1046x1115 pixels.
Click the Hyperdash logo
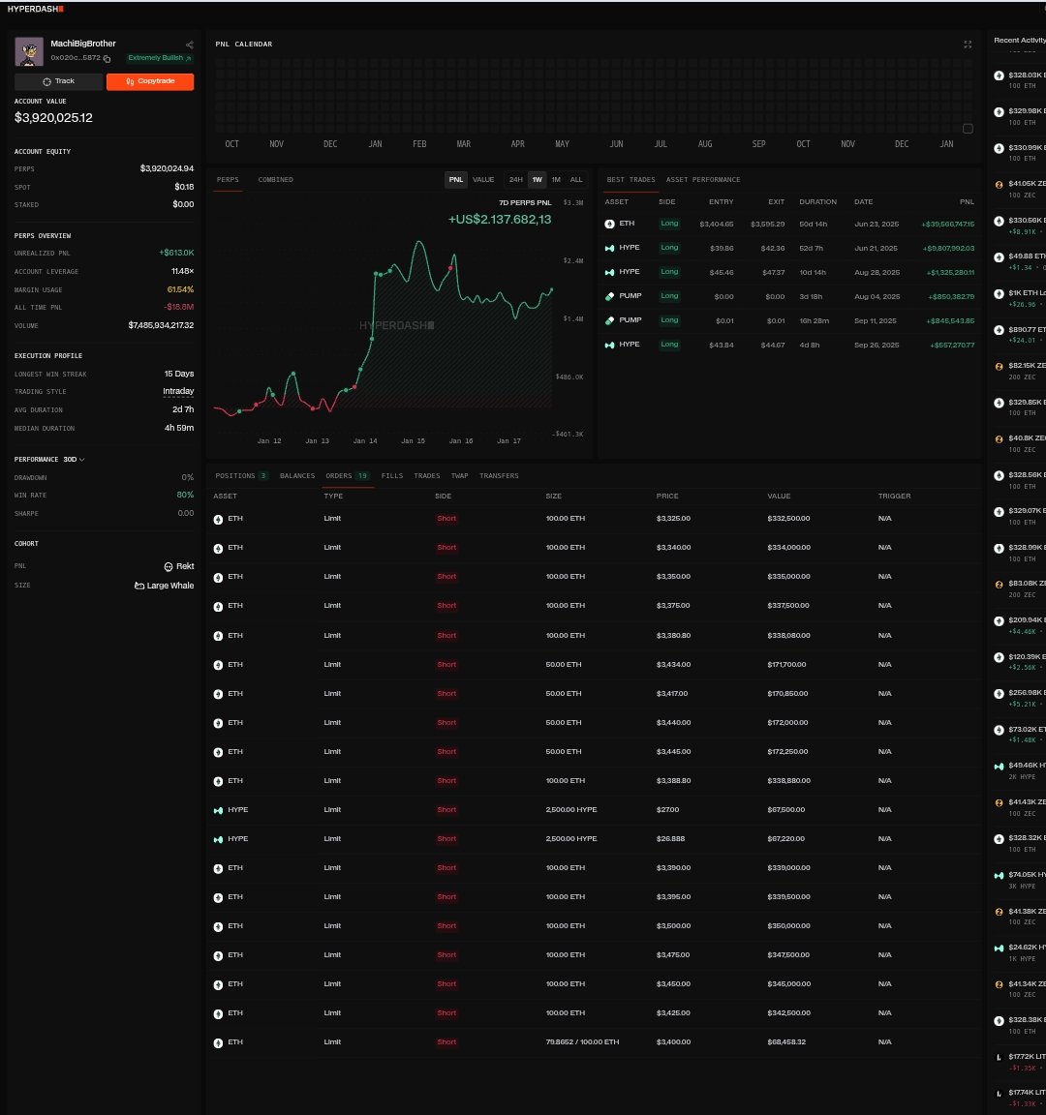[x=36, y=9]
